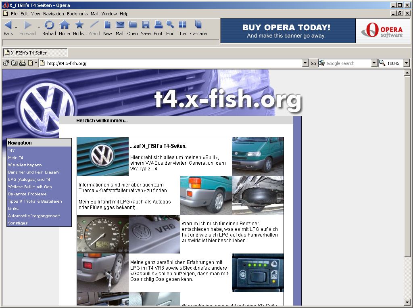
Task: Open 'LPG (Autogas) und T4' link
Action: 29,179
